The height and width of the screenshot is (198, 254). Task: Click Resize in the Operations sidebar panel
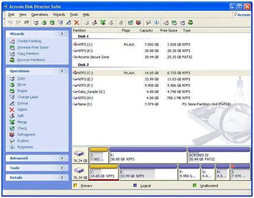(22, 91)
